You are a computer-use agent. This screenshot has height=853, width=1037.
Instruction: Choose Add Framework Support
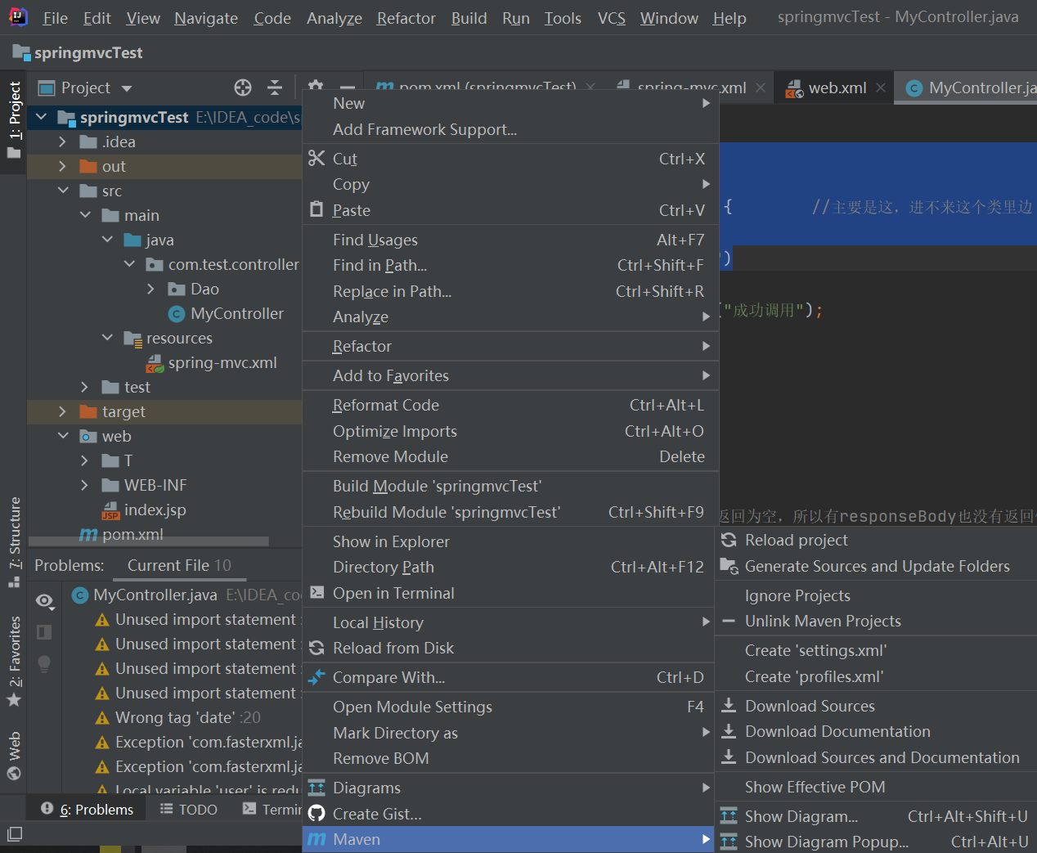coord(510,129)
